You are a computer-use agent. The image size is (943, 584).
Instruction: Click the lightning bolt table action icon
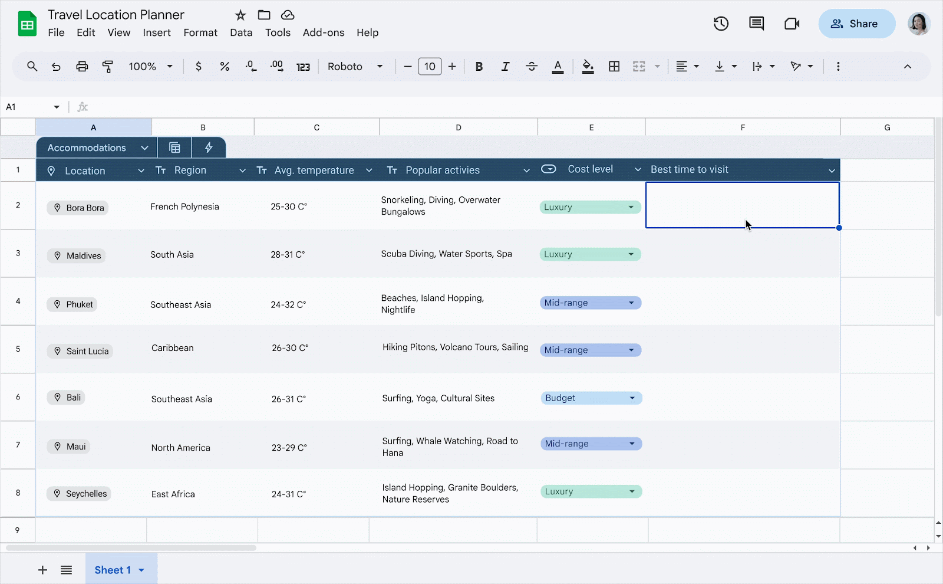(x=209, y=147)
